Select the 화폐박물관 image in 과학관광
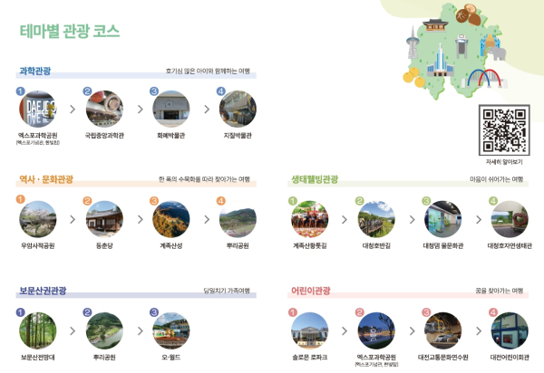 pyautogui.click(x=170, y=110)
